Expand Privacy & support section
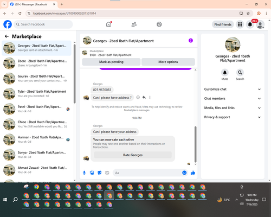 [233, 117]
